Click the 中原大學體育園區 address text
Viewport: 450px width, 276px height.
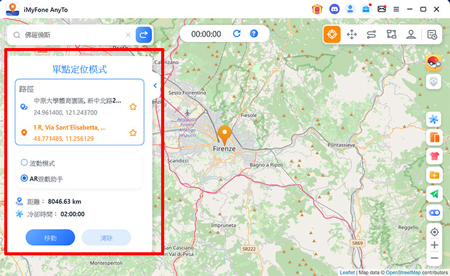point(77,101)
